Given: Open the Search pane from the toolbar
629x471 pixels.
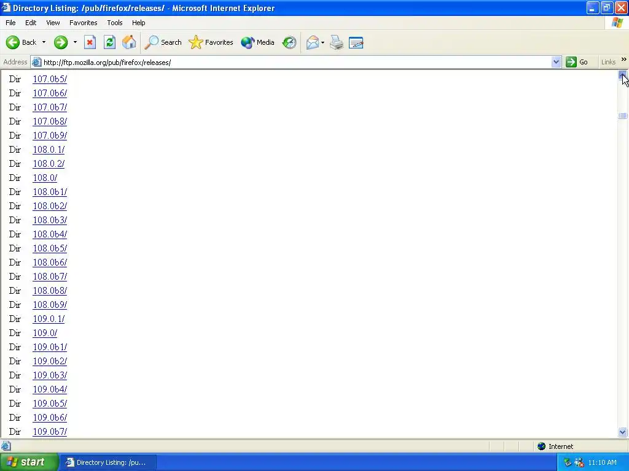Looking at the screenshot, I should tap(163, 42).
